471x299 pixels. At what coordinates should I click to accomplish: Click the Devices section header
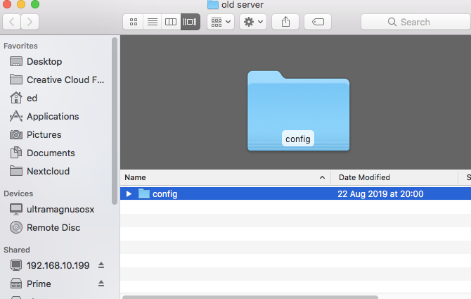[x=18, y=194]
